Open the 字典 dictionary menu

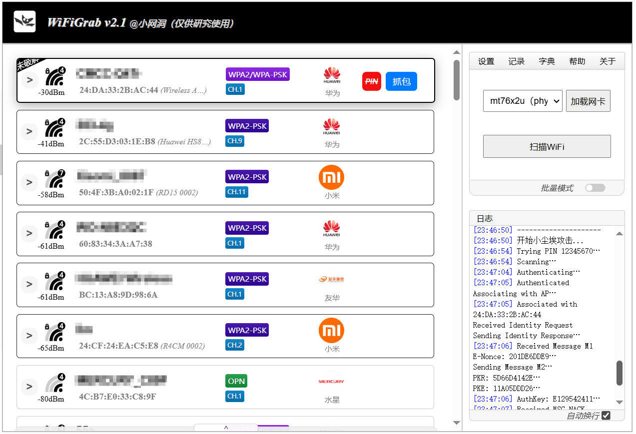547,61
